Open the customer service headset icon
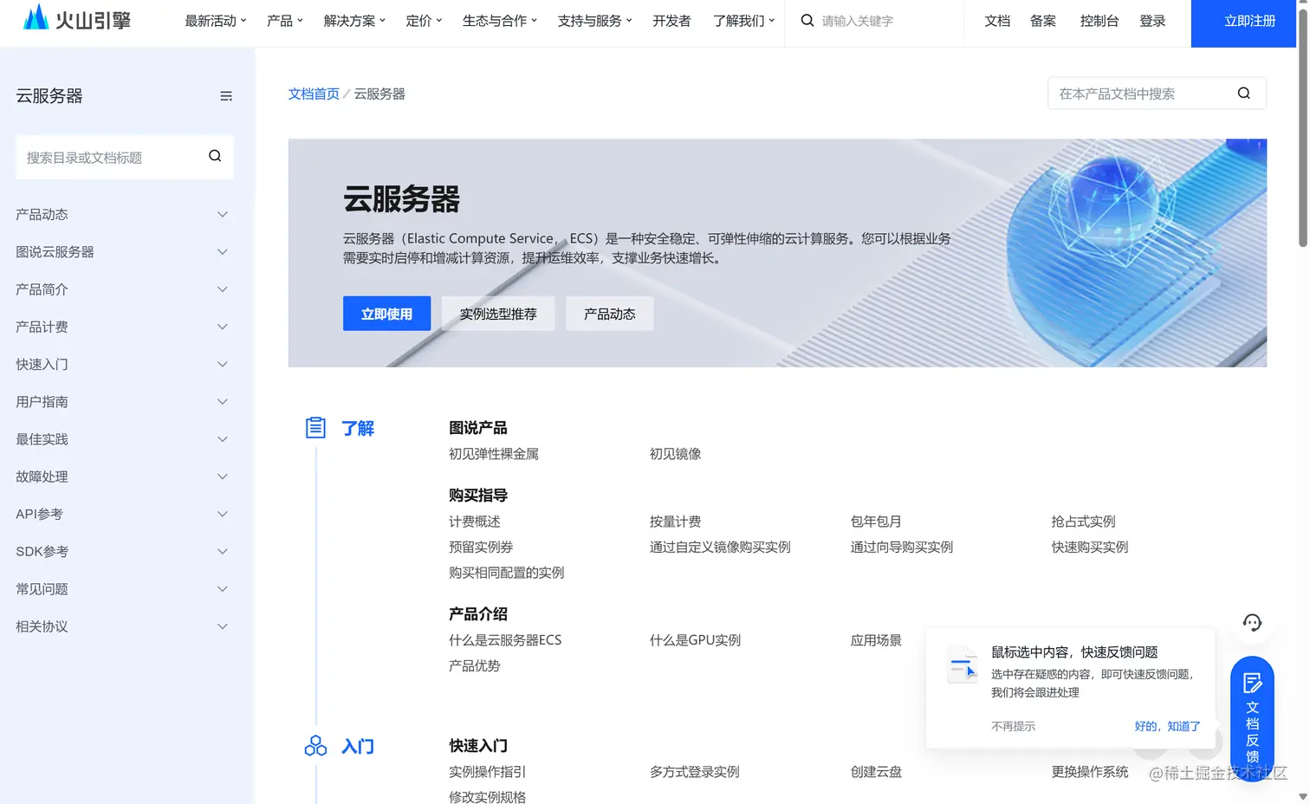Screen dimensions: 1310x804 coord(1252,622)
